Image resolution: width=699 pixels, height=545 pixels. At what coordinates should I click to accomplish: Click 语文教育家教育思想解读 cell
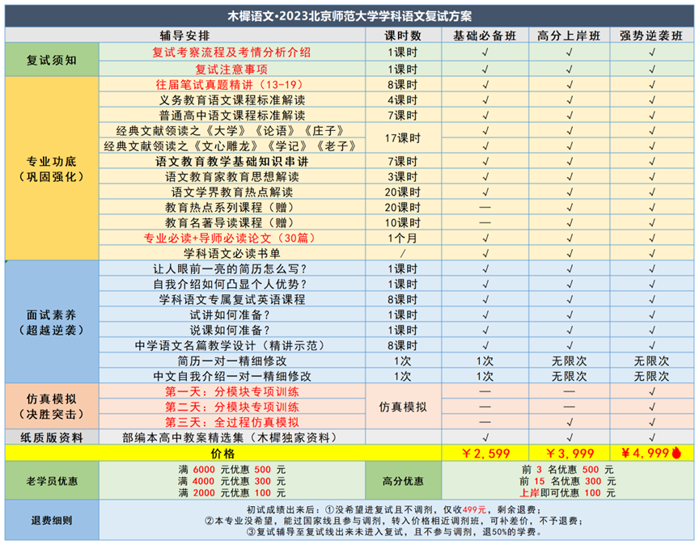[232, 176]
